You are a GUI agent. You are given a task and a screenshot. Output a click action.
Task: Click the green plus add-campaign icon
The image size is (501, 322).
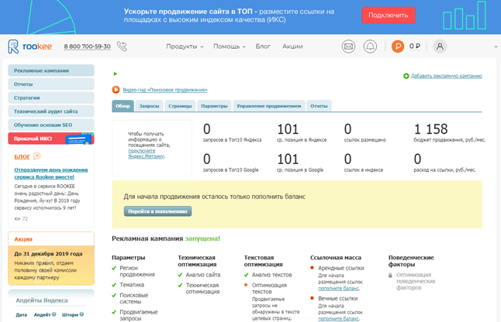pos(406,76)
